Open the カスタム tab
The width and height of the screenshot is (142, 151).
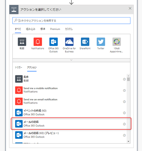[69, 29]
